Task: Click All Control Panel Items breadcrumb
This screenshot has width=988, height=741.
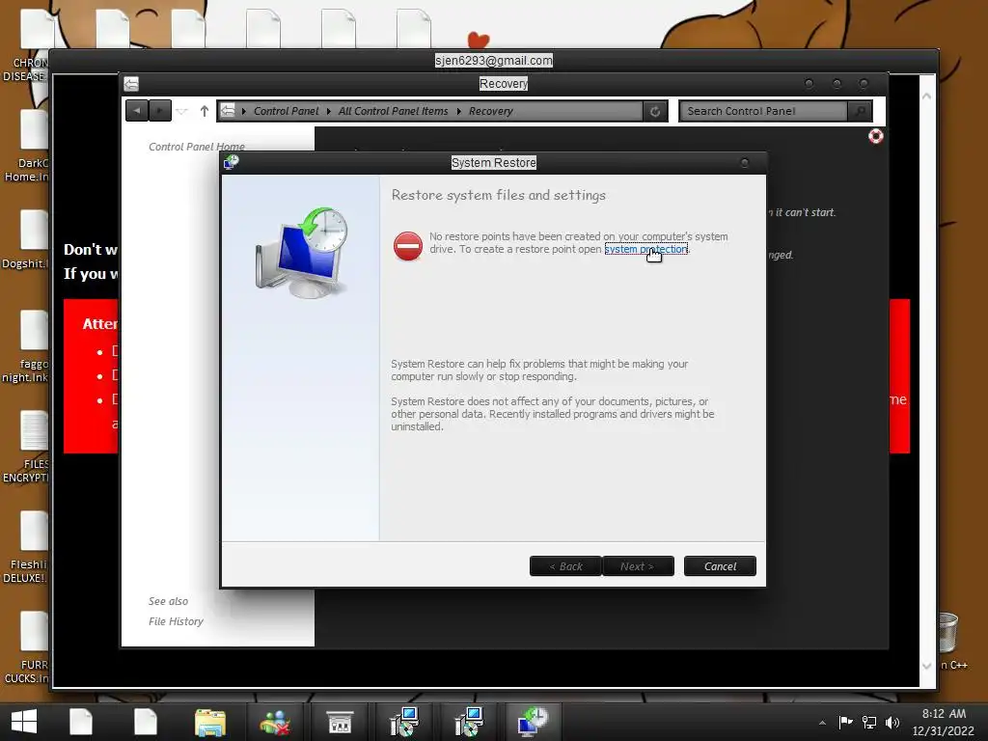Action: [394, 111]
